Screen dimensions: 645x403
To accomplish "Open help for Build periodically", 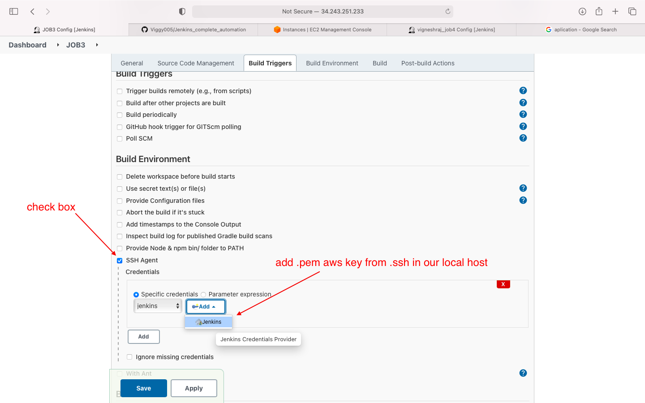I will (x=523, y=114).
